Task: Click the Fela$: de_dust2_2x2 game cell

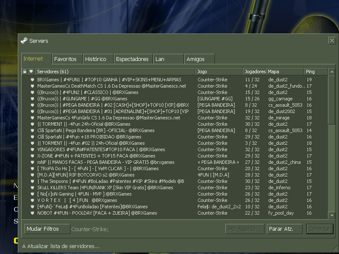Action: pyautogui.click(x=219, y=207)
